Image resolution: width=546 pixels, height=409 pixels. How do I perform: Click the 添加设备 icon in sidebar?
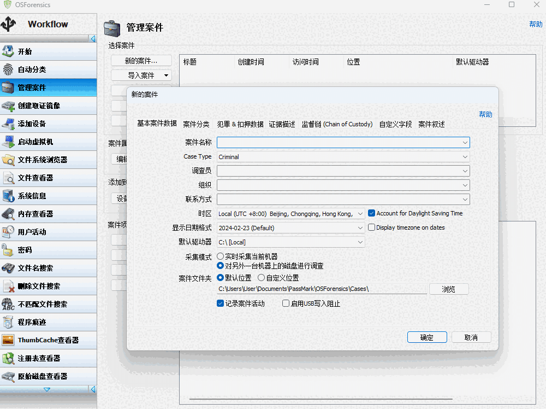(8, 124)
